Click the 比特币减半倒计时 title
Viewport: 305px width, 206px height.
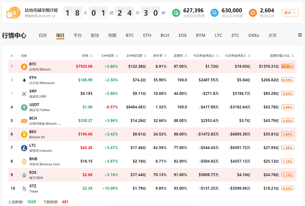(x=41, y=10)
